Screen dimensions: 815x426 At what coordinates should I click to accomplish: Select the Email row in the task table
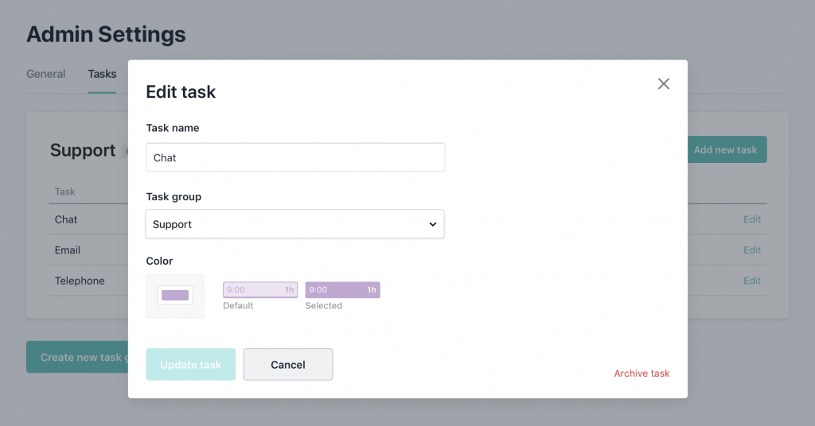tap(68, 250)
